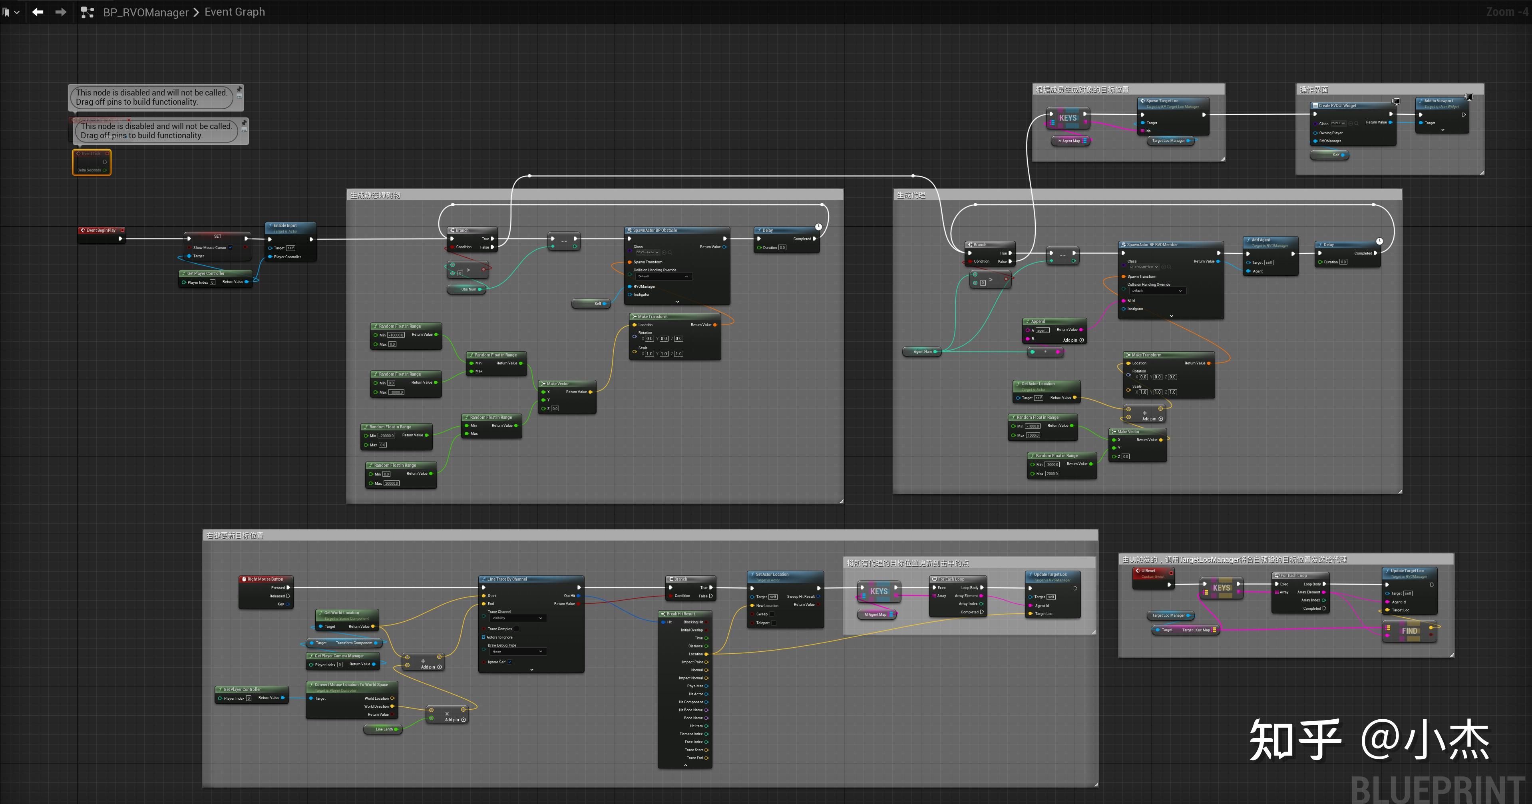
Task: Click BP_RVOManager in the breadcrumb
Action: pyautogui.click(x=145, y=12)
